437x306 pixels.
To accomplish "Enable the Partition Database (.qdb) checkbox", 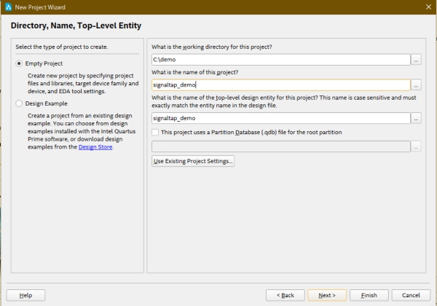I will [x=155, y=132].
